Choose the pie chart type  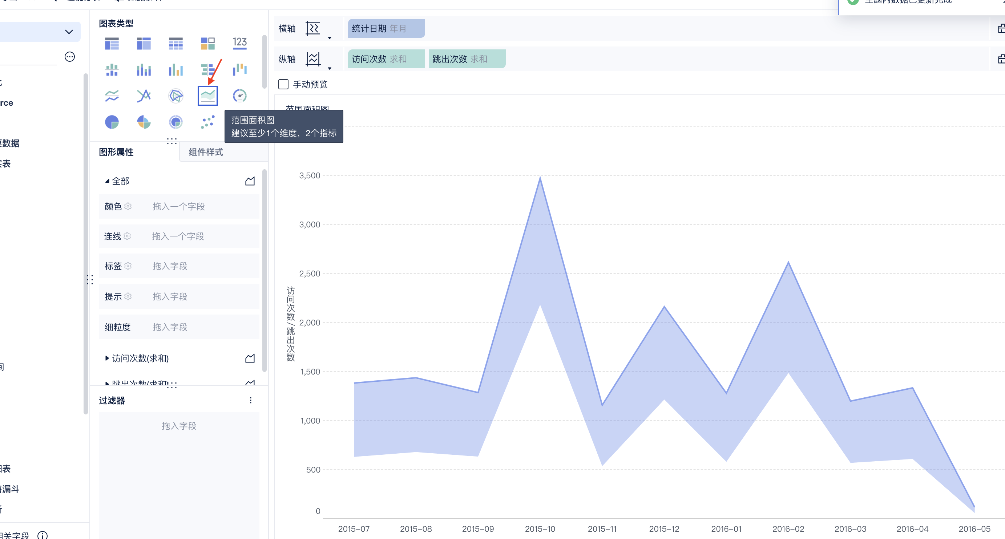(112, 122)
